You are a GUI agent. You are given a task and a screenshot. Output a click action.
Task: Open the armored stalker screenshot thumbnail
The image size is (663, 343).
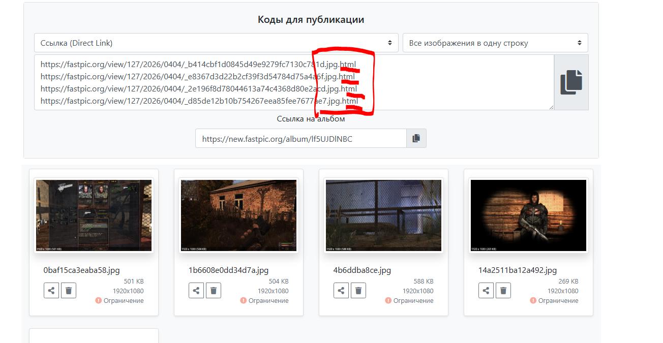click(x=529, y=215)
